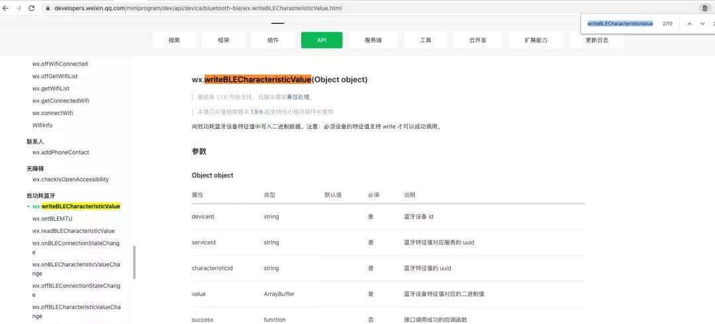
Task: Click the wx.writeBLECharacteristicValue page heading
Action: tap(279, 80)
